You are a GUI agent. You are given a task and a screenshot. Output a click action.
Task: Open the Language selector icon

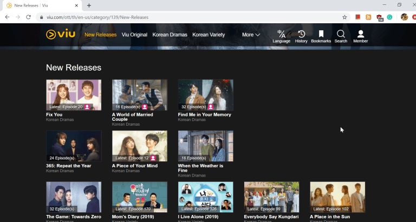click(281, 35)
